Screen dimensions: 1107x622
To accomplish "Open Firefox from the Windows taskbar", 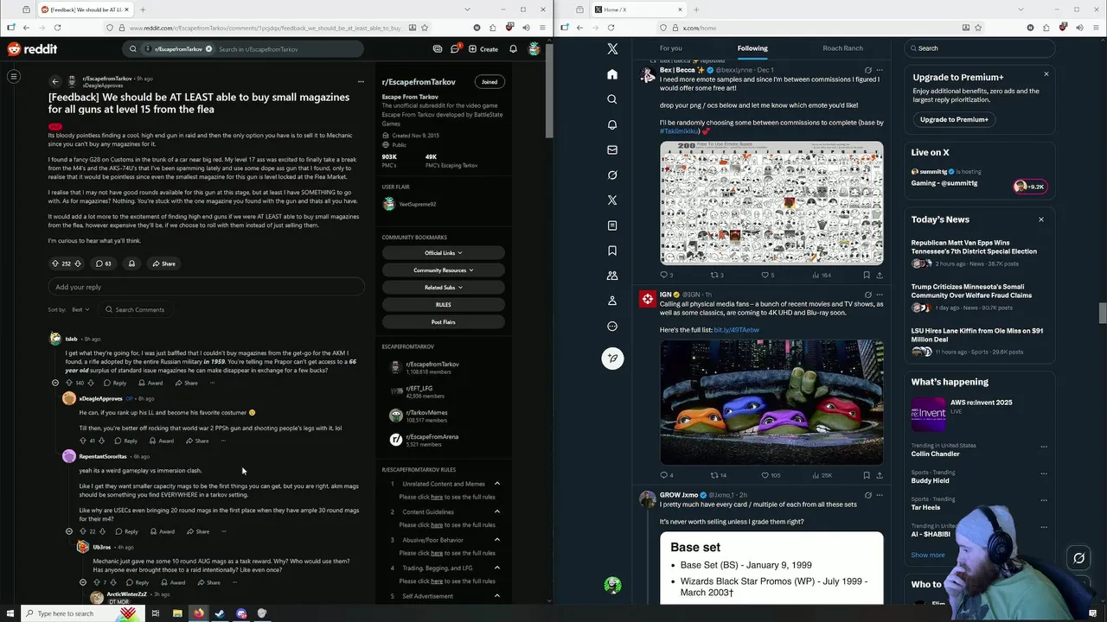I will click(198, 613).
